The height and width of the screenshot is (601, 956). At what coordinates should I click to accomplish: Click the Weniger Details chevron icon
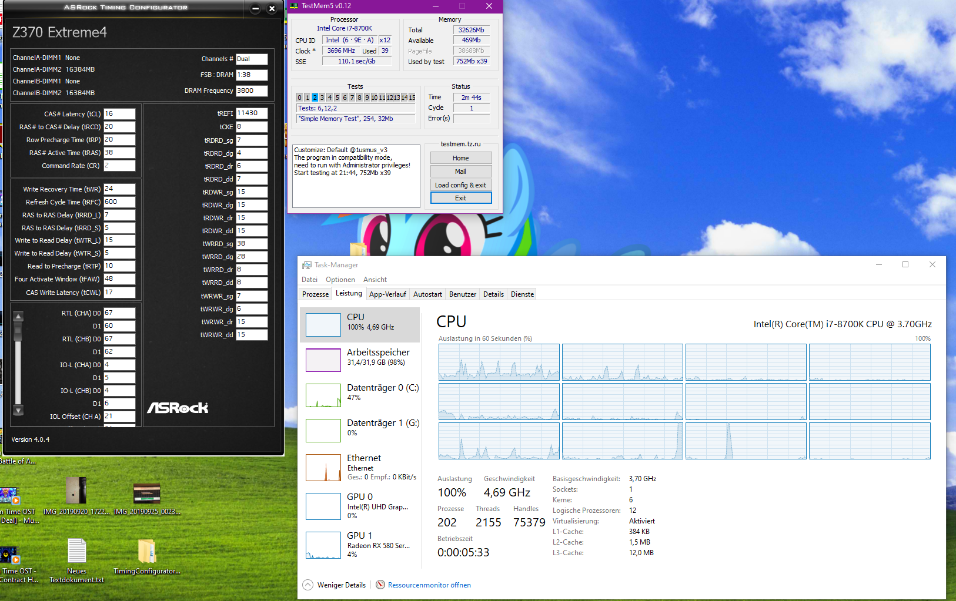(x=308, y=585)
